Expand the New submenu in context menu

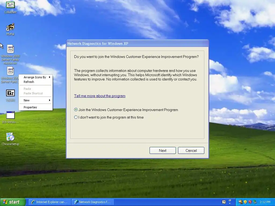pyautogui.click(x=36, y=100)
